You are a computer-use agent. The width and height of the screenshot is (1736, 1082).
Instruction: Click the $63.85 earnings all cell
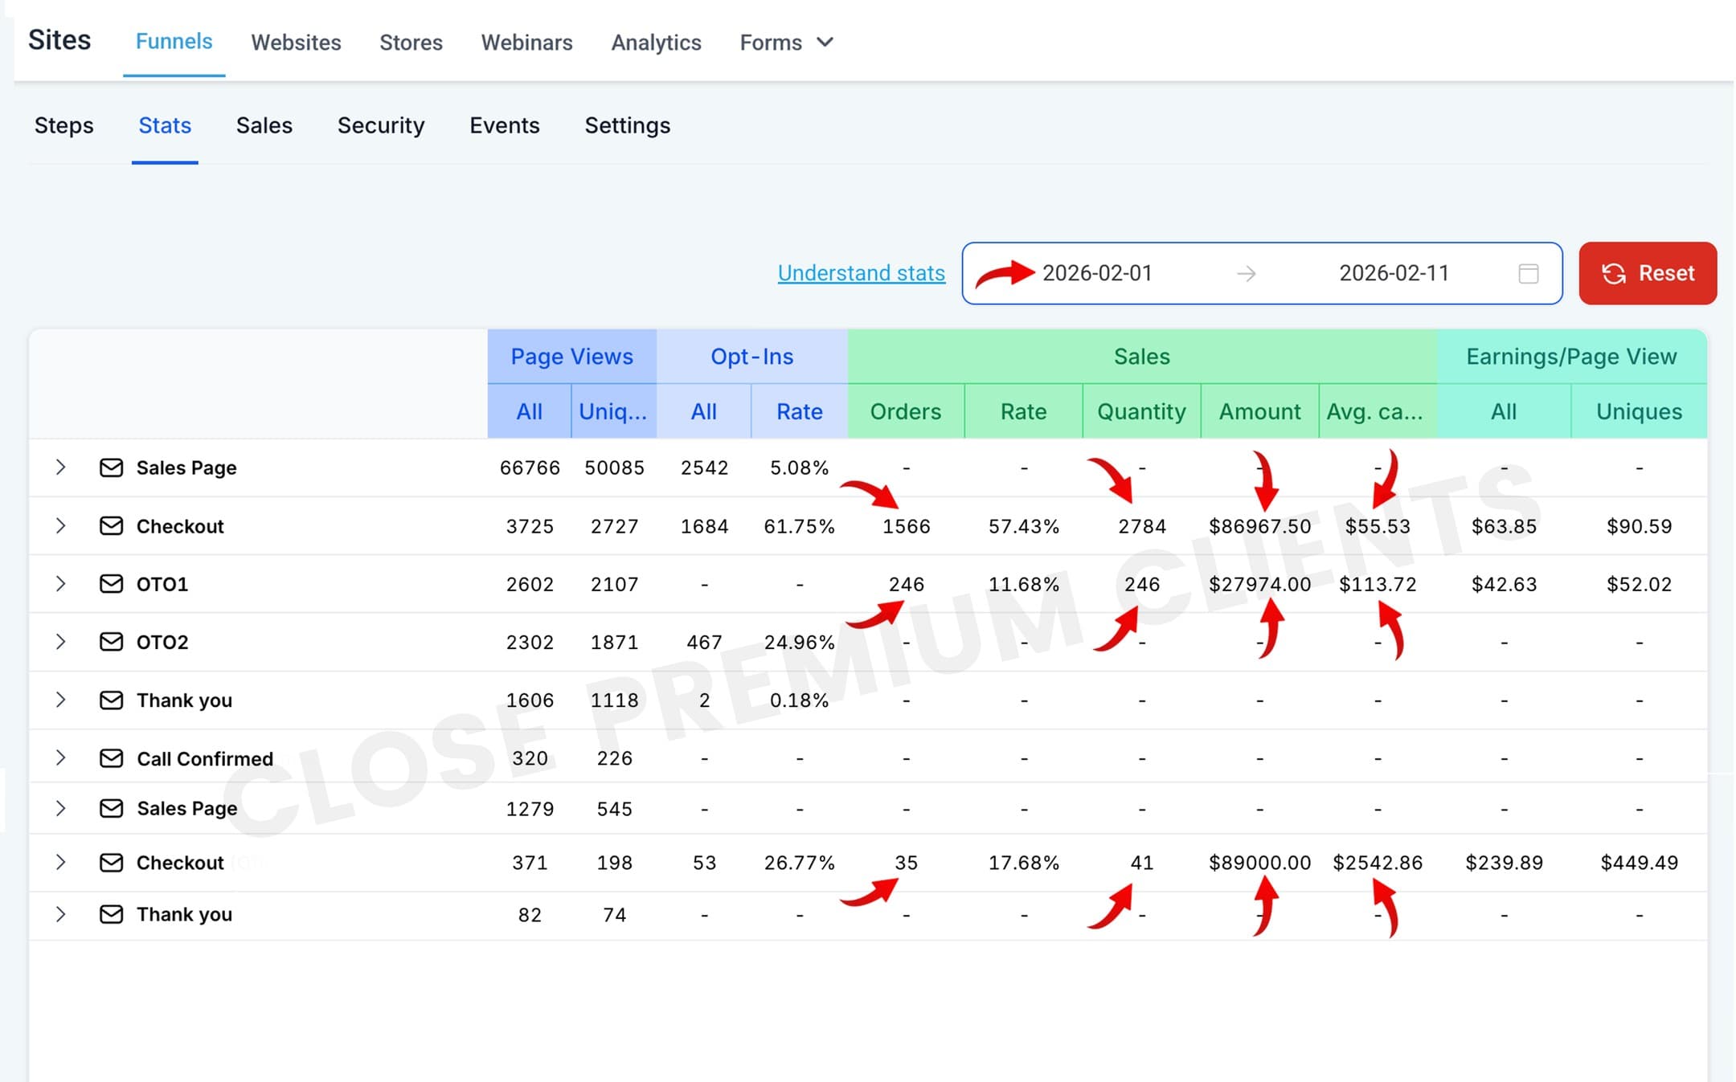[x=1504, y=526]
